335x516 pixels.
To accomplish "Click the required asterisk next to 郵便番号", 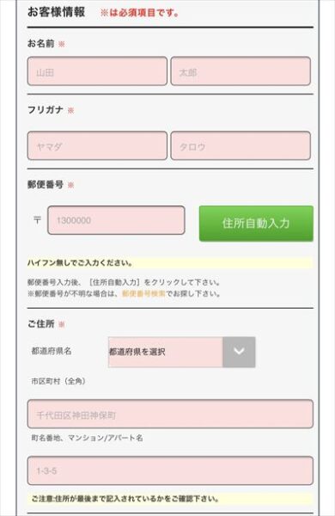I will pyautogui.click(x=70, y=185).
